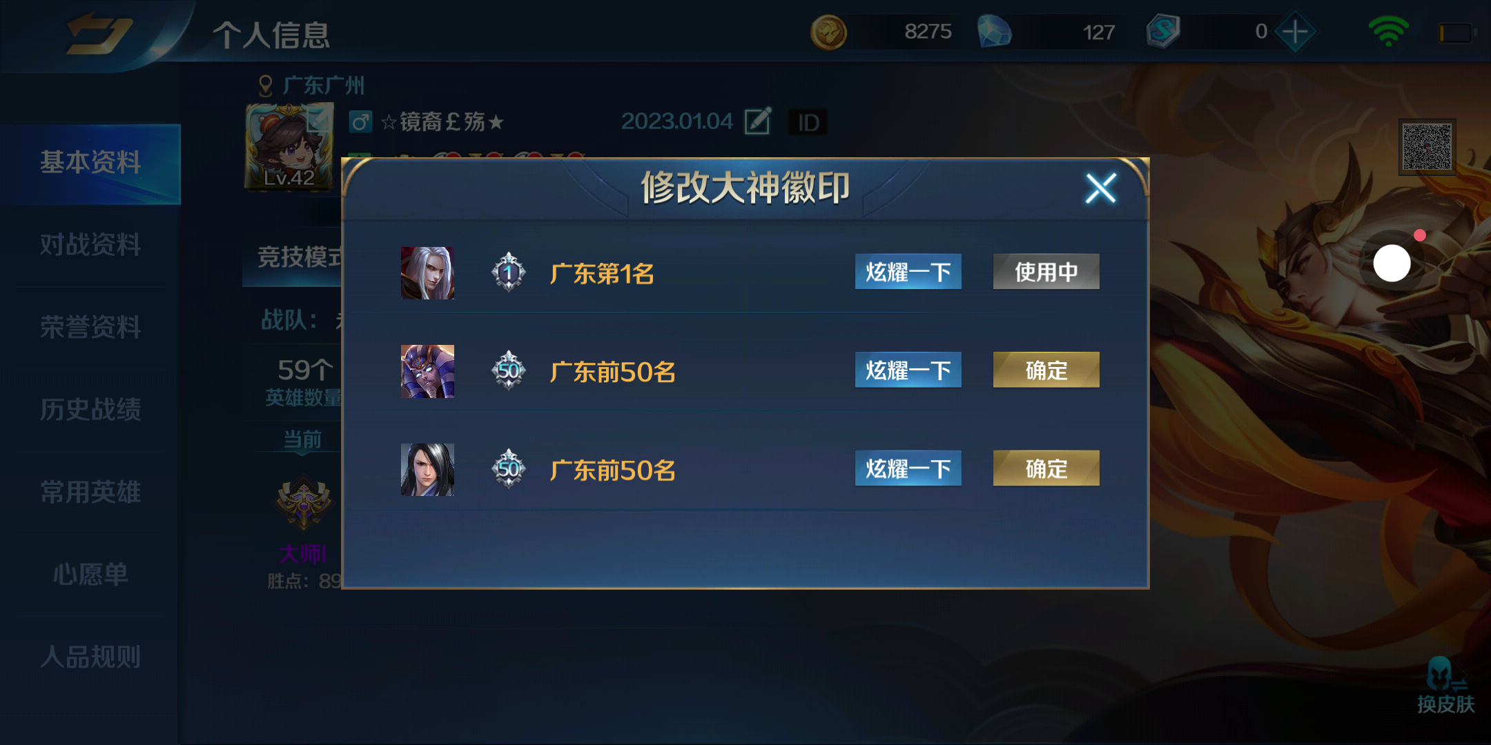
Task: Click the gold coin currency icon
Action: (x=828, y=32)
